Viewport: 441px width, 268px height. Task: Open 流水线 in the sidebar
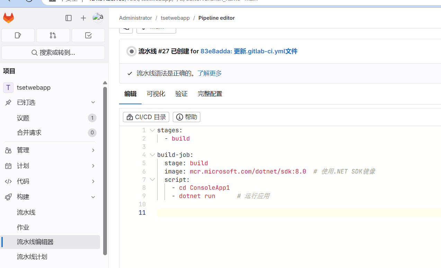[x=51, y=212]
